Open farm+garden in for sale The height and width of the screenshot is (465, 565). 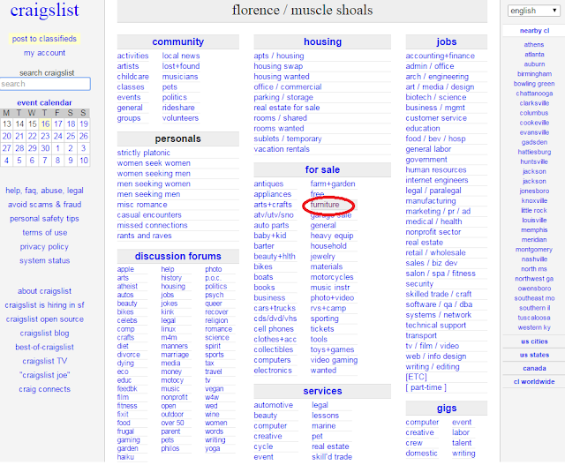point(333,184)
